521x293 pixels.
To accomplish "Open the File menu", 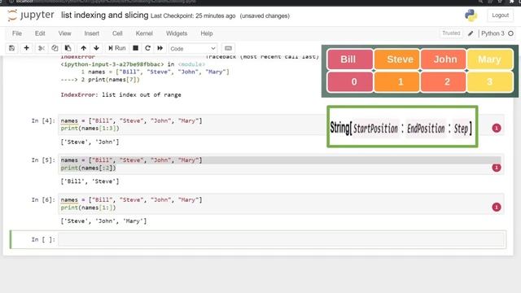I will point(17,33).
